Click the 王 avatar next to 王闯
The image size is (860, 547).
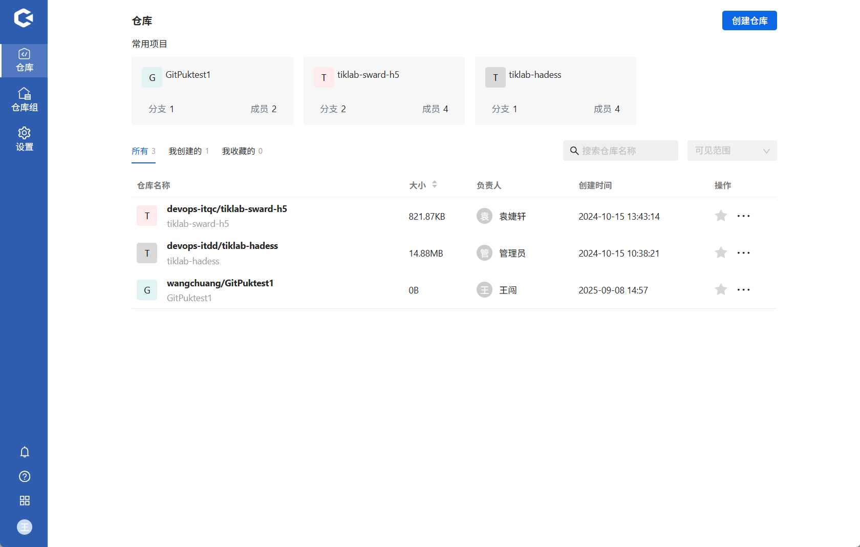[484, 290]
